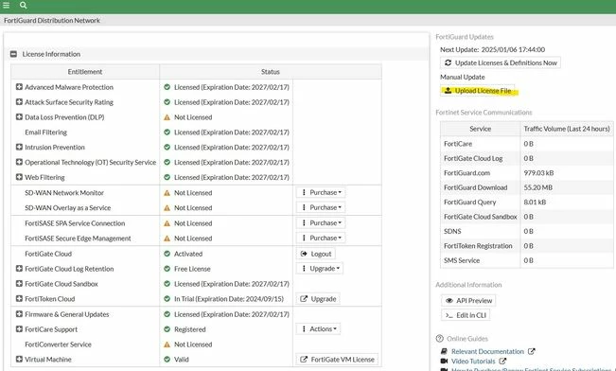
Task: Click green check icon for Advanced Malware Protection
Action: click(x=167, y=87)
